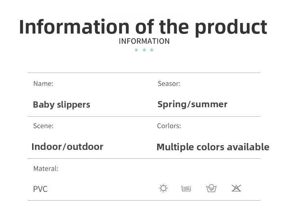
Task: Select the 'Materal:' label
Action: pyautogui.click(x=46, y=169)
